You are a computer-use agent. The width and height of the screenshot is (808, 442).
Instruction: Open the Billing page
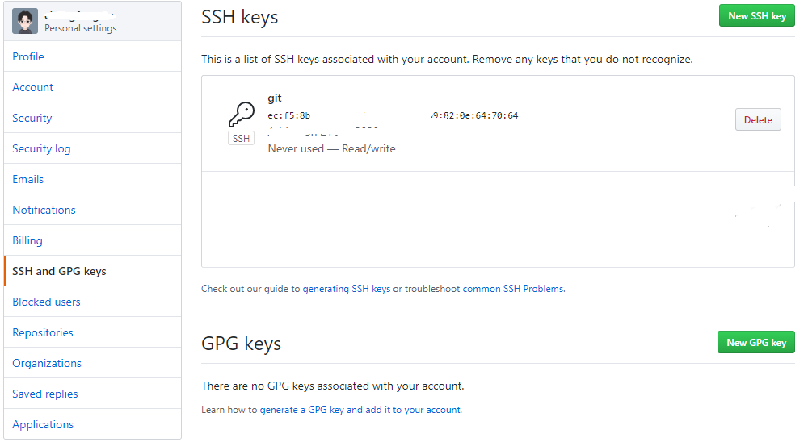pos(27,240)
